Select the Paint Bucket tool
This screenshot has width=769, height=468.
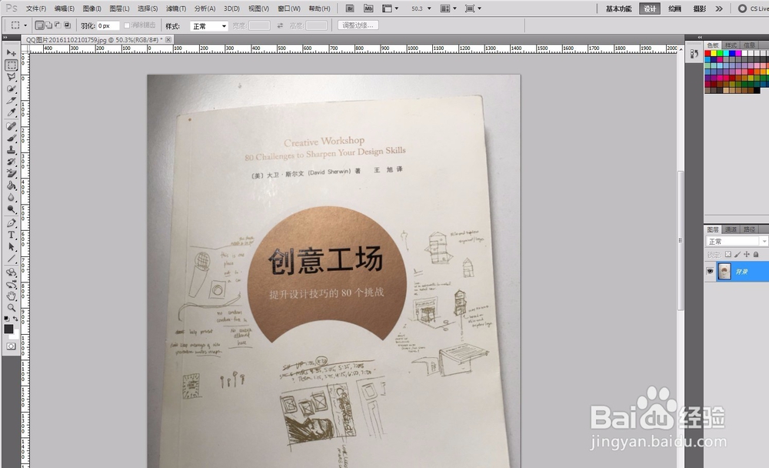11,186
